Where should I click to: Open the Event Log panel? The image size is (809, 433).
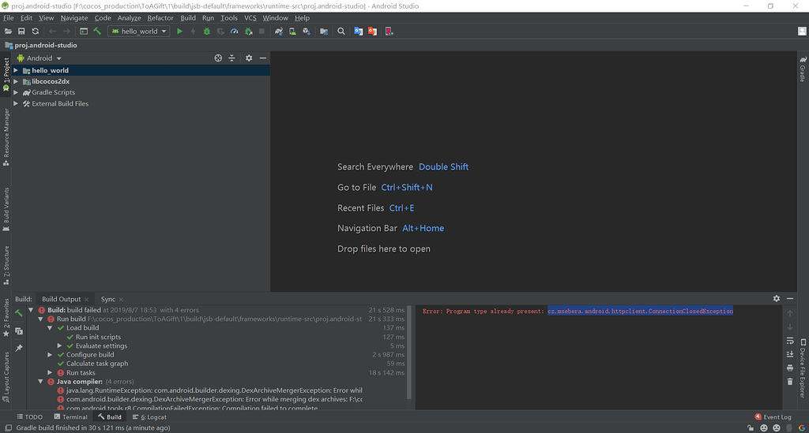[x=773, y=416]
